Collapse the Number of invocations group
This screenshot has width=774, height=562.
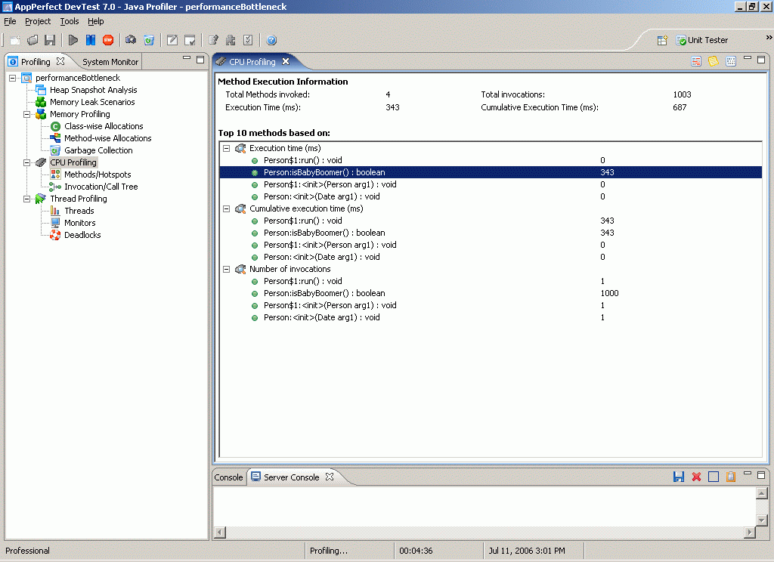click(227, 270)
